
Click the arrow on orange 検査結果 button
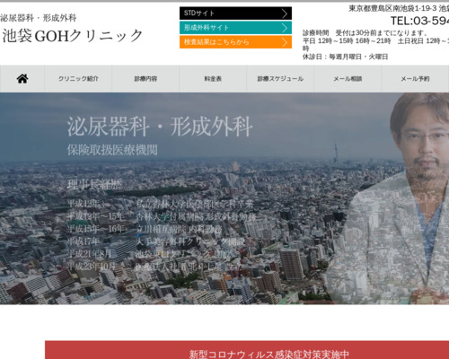285,42
